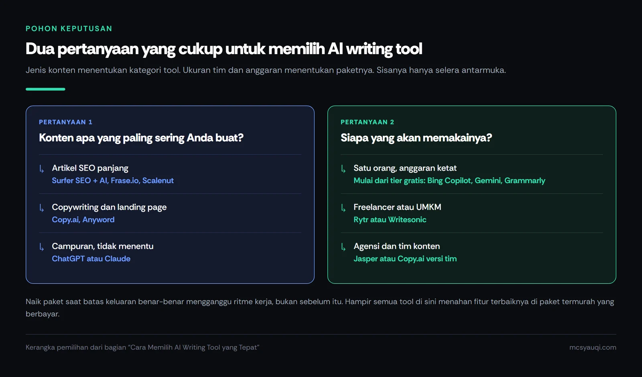The height and width of the screenshot is (377, 642).
Task: Select the POHON KEPUTUSAN label
Action: (x=69, y=29)
